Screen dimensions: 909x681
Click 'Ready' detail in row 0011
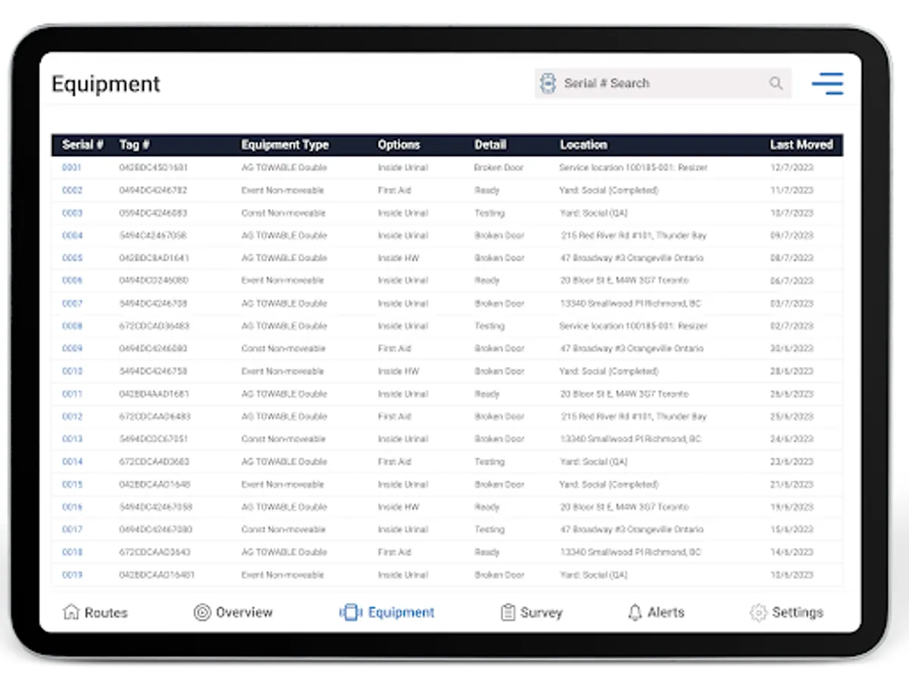pos(487,394)
